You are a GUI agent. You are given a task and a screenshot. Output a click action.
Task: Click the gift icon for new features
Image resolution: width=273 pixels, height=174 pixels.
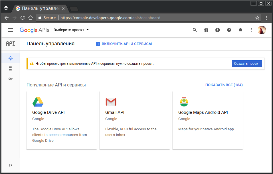coord(206,30)
